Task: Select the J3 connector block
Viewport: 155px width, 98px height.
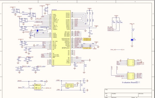Action: tap(131, 63)
